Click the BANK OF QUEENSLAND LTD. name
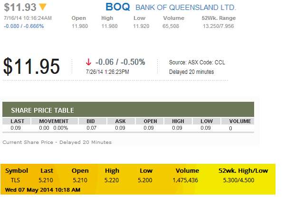285x213 pixels. (186, 8)
